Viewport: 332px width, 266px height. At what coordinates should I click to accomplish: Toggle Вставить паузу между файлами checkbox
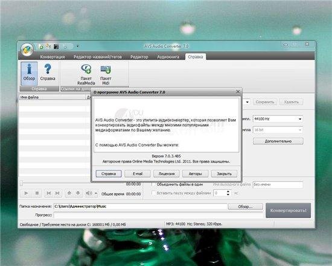tap(153, 193)
